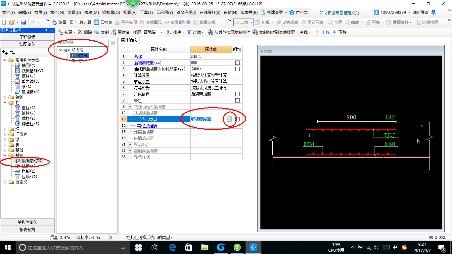
Task: Click 从其他楼层复制构件 button
Action: (x=229, y=32)
